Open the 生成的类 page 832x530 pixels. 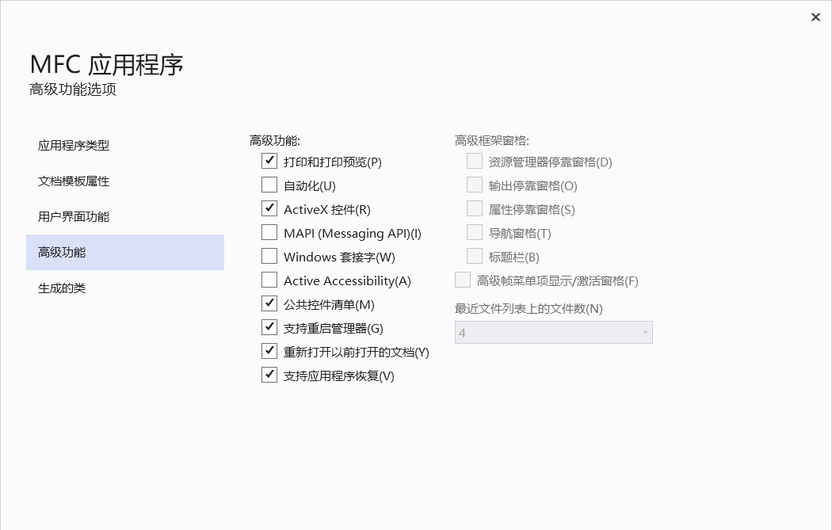pyautogui.click(x=62, y=288)
